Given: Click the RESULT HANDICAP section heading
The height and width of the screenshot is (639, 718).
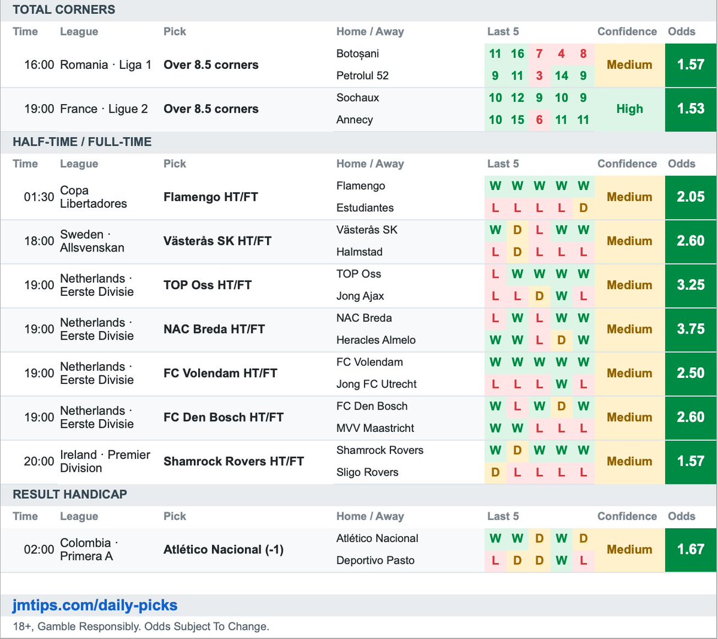Looking at the screenshot, I should click(70, 494).
